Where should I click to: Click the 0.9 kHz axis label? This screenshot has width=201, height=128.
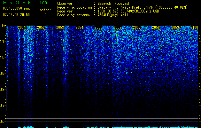(3, 74)
